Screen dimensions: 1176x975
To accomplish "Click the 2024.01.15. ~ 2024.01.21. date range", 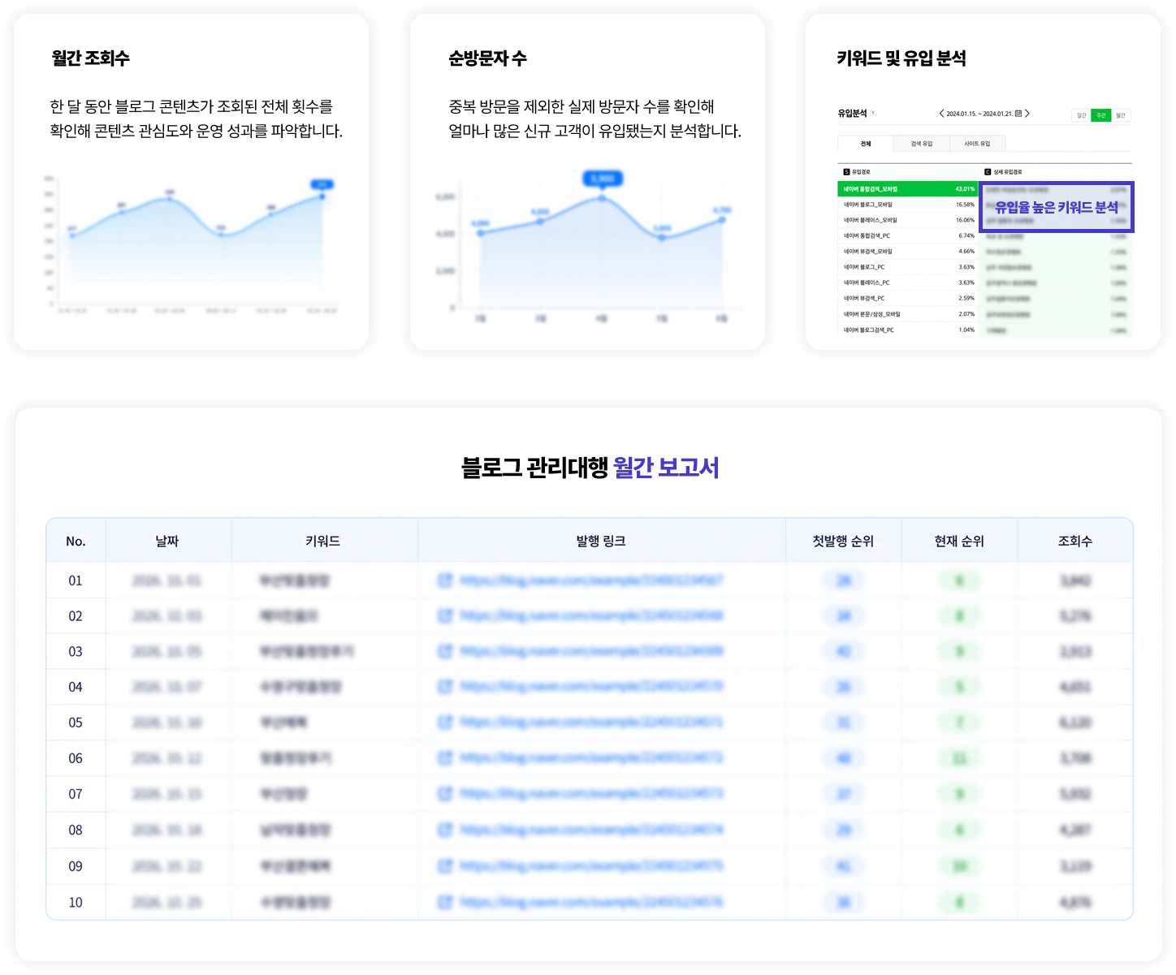I will pyautogui.click(x=979, y=114).
